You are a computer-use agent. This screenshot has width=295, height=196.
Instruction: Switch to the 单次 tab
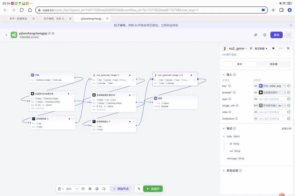coord(240,64)
